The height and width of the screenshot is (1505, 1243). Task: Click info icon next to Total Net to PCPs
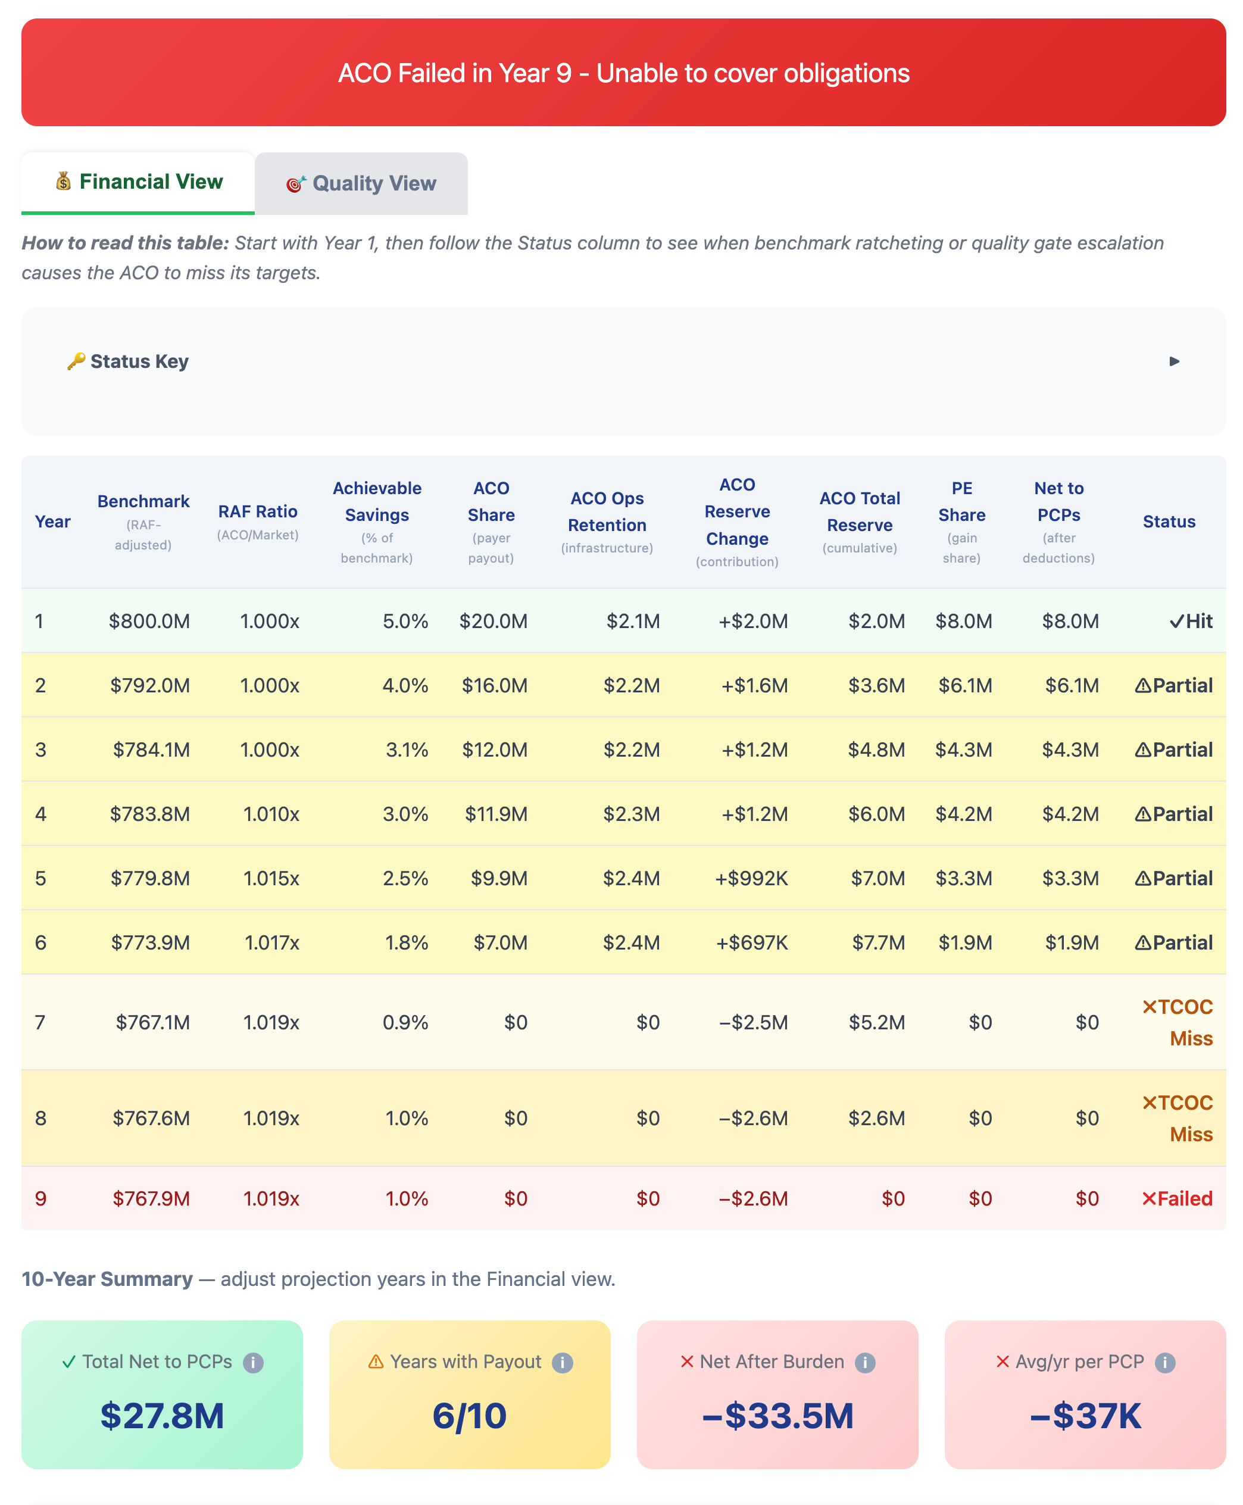(253, 1363)
